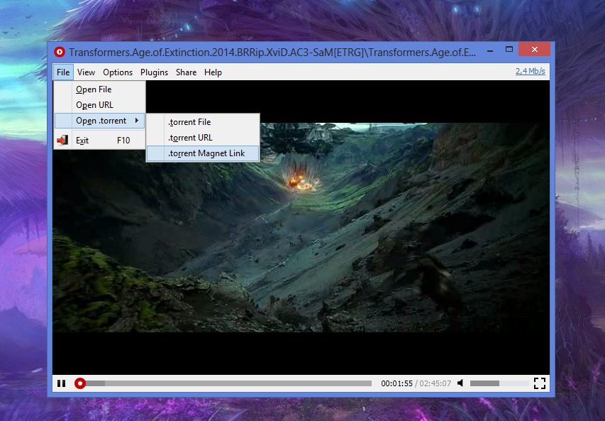
Task: Open the View menu
Action: (x=86, y=72)
